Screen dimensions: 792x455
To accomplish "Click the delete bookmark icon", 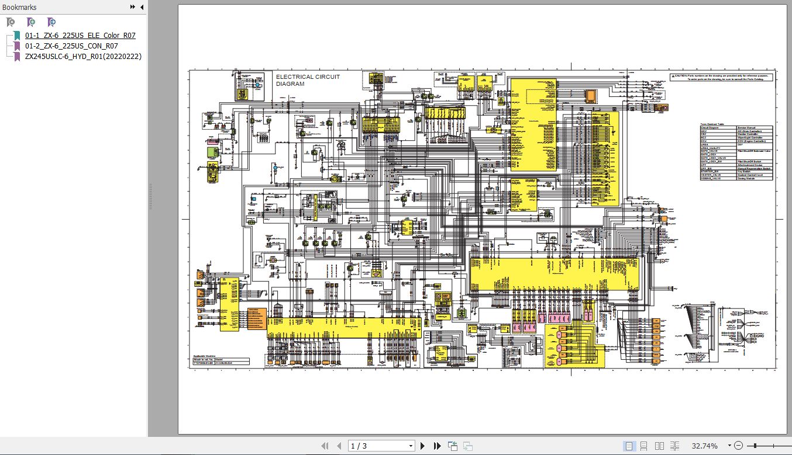I will pos(11,22).
